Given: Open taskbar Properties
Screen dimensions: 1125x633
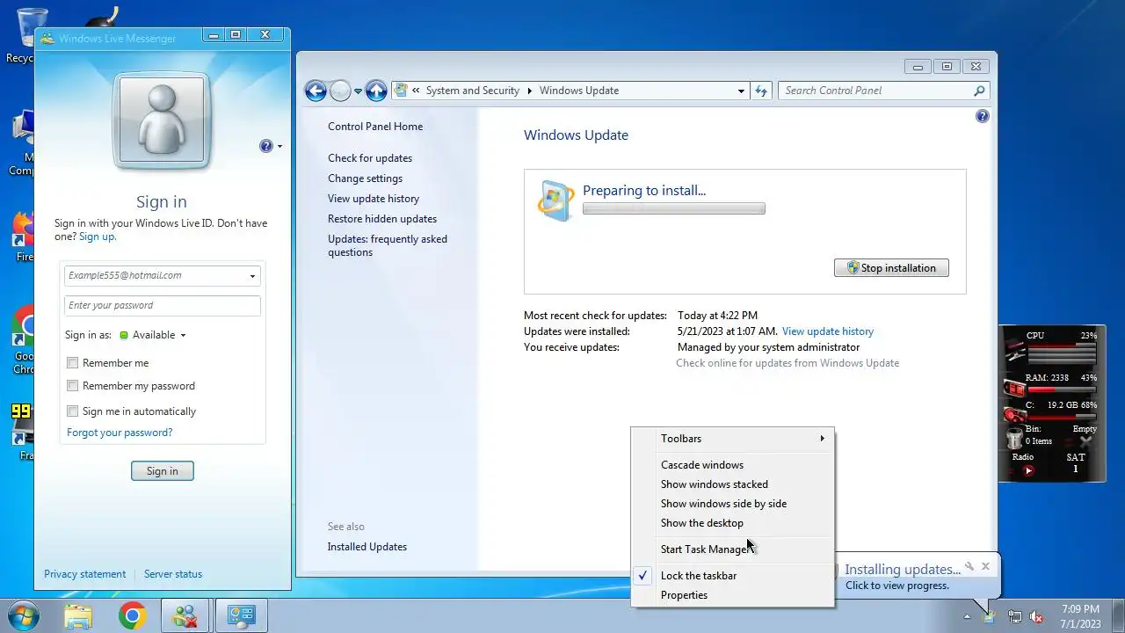Looking at the screenshot, I should pyautogui.click(x=732, y=595).
